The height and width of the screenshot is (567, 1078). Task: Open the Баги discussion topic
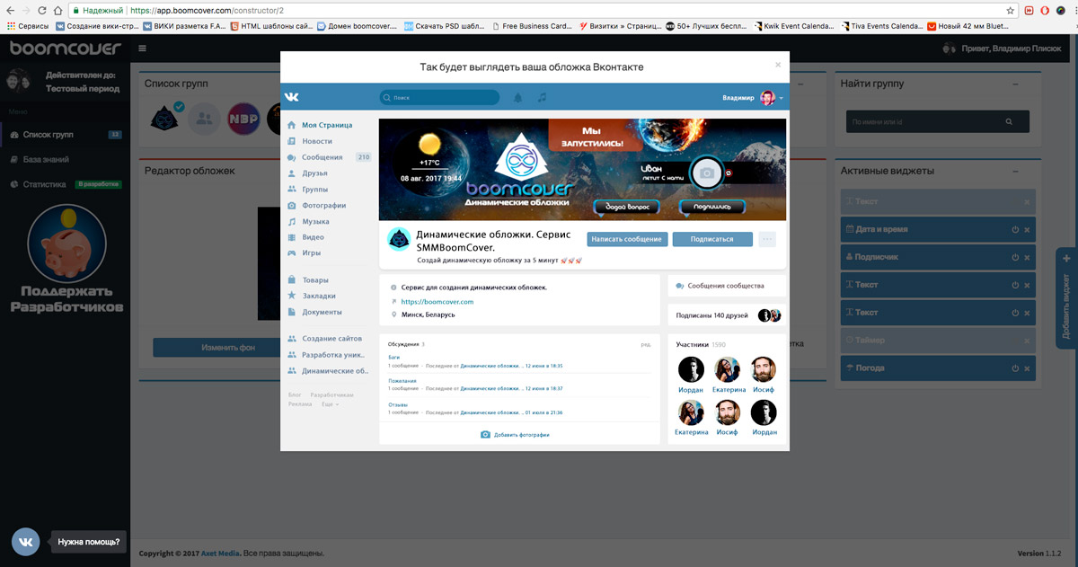coord(394,358)
